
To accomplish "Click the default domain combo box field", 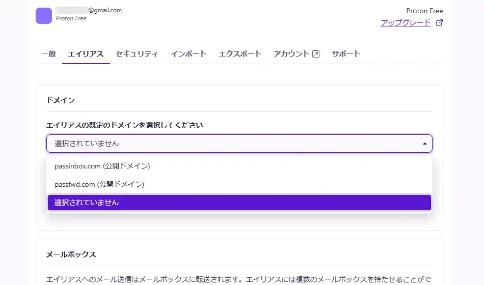I will pos(234,144).
